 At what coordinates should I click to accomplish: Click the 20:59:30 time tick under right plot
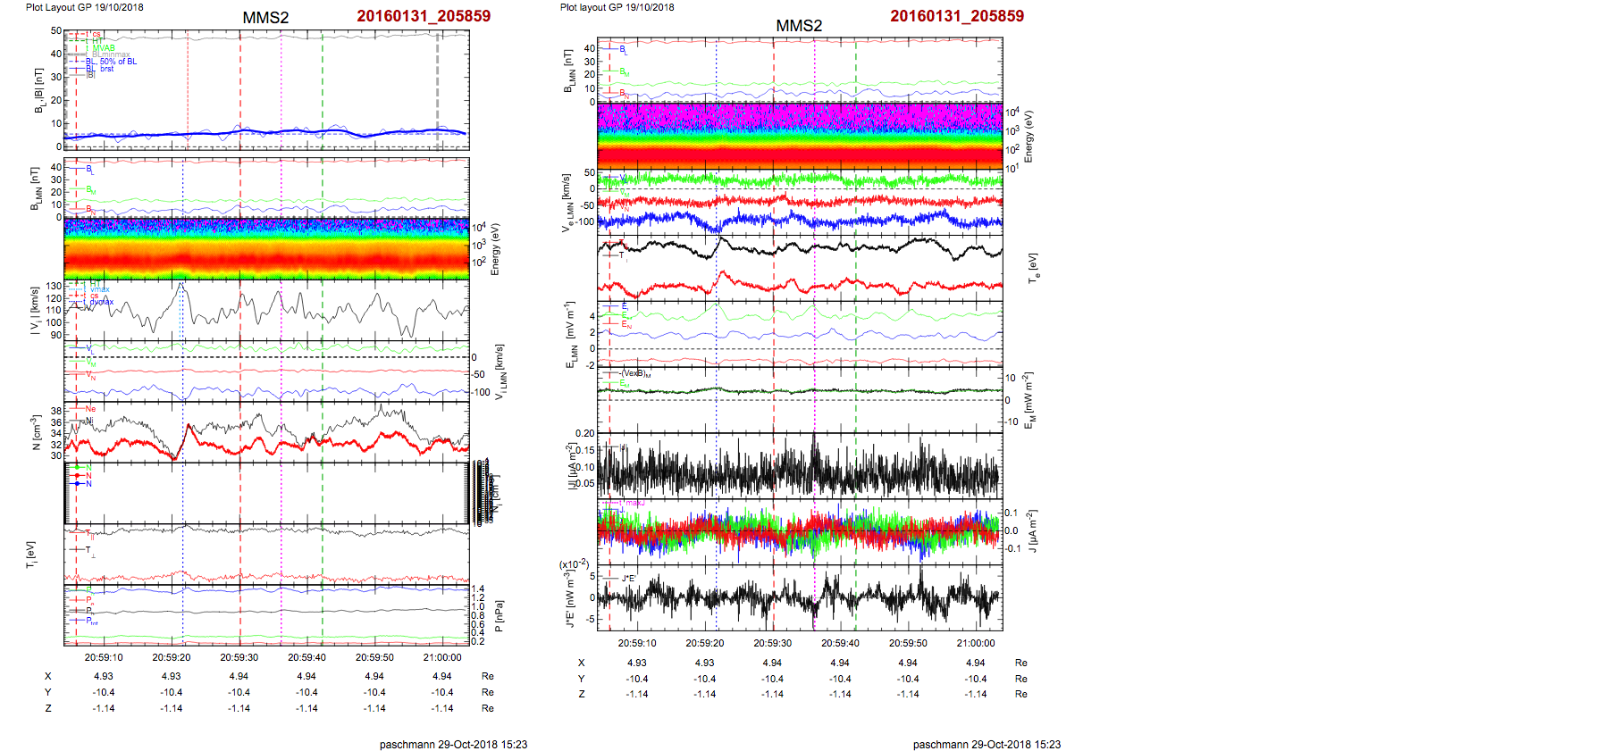[772, 643]
